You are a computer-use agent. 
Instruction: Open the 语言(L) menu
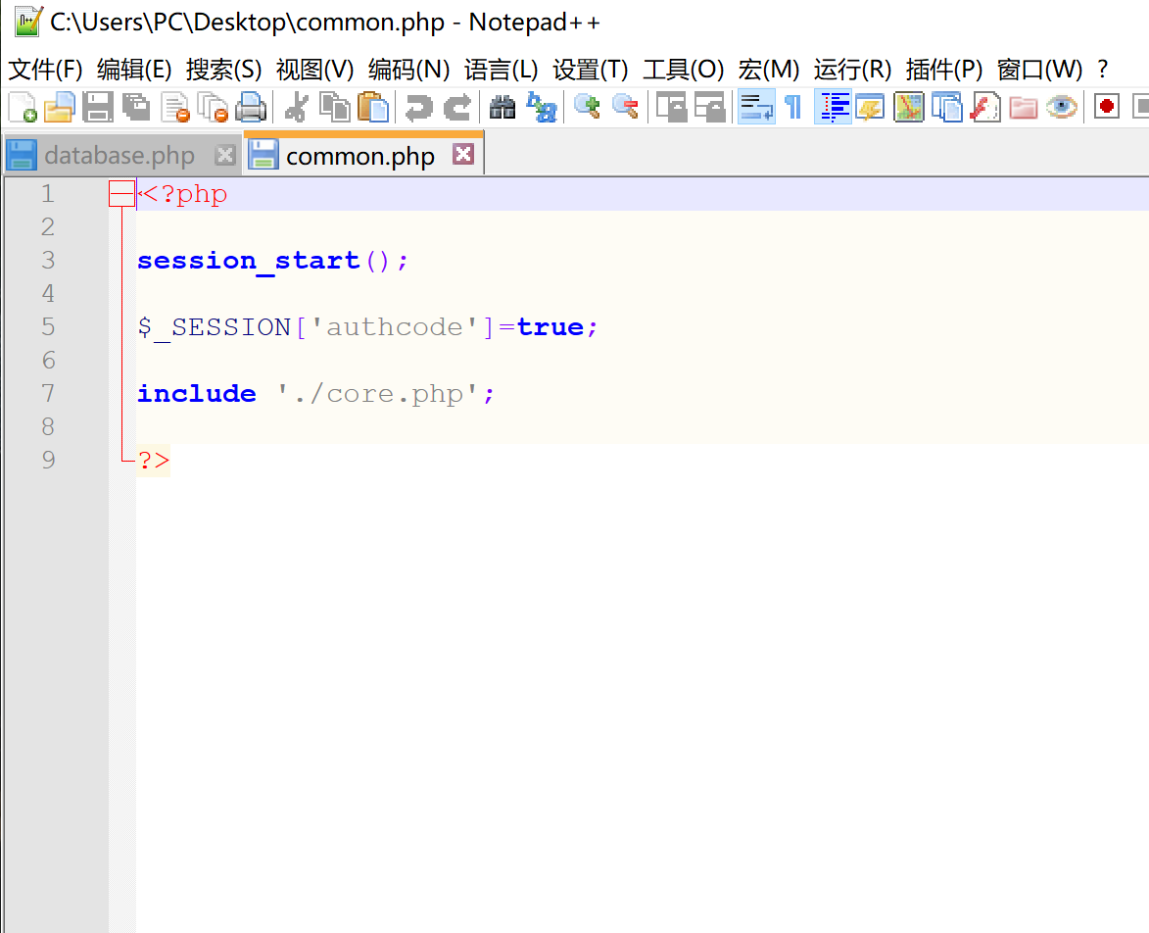tap(501, 70)
